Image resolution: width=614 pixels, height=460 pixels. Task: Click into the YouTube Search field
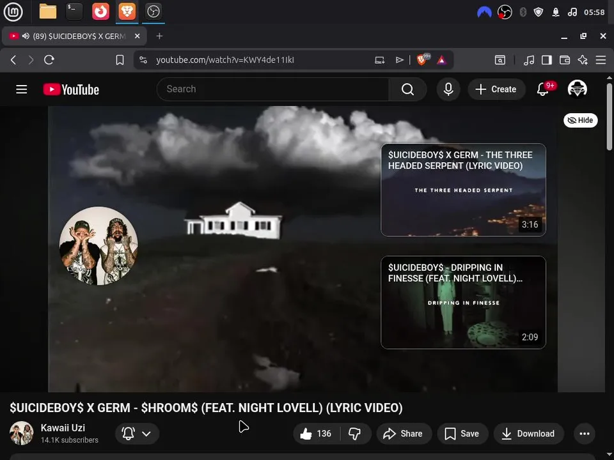273,89
